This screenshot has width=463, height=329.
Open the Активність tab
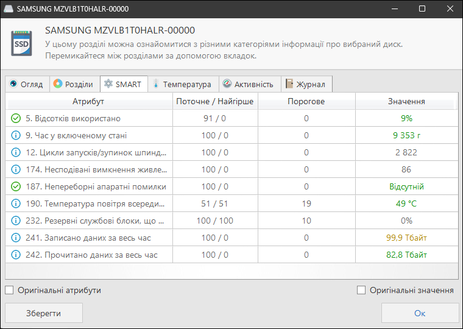tap(248, 84)
